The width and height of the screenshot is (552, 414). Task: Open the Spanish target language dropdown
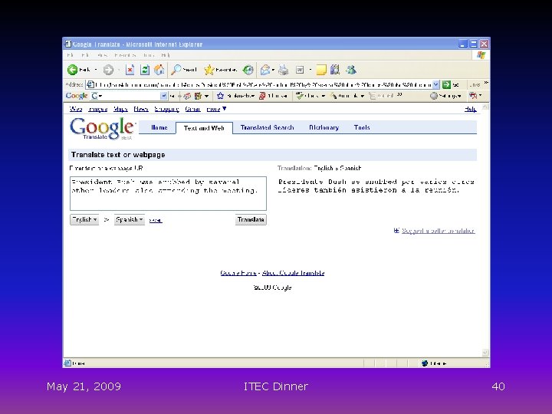pos(130,220)
